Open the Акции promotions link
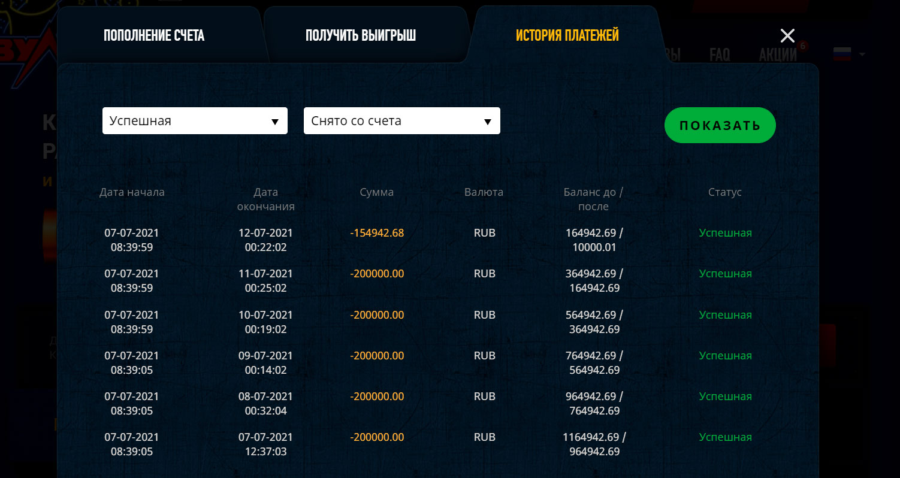This screenshot has width=900, height=478. pyautogui.click(x=778, y=55)
